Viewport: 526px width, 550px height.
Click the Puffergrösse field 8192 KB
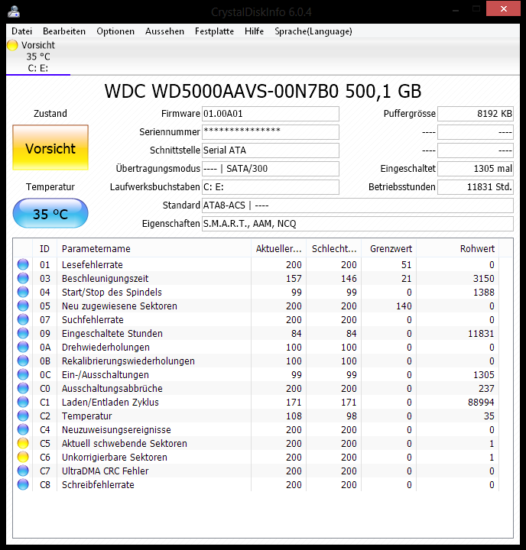pos(476,114)
